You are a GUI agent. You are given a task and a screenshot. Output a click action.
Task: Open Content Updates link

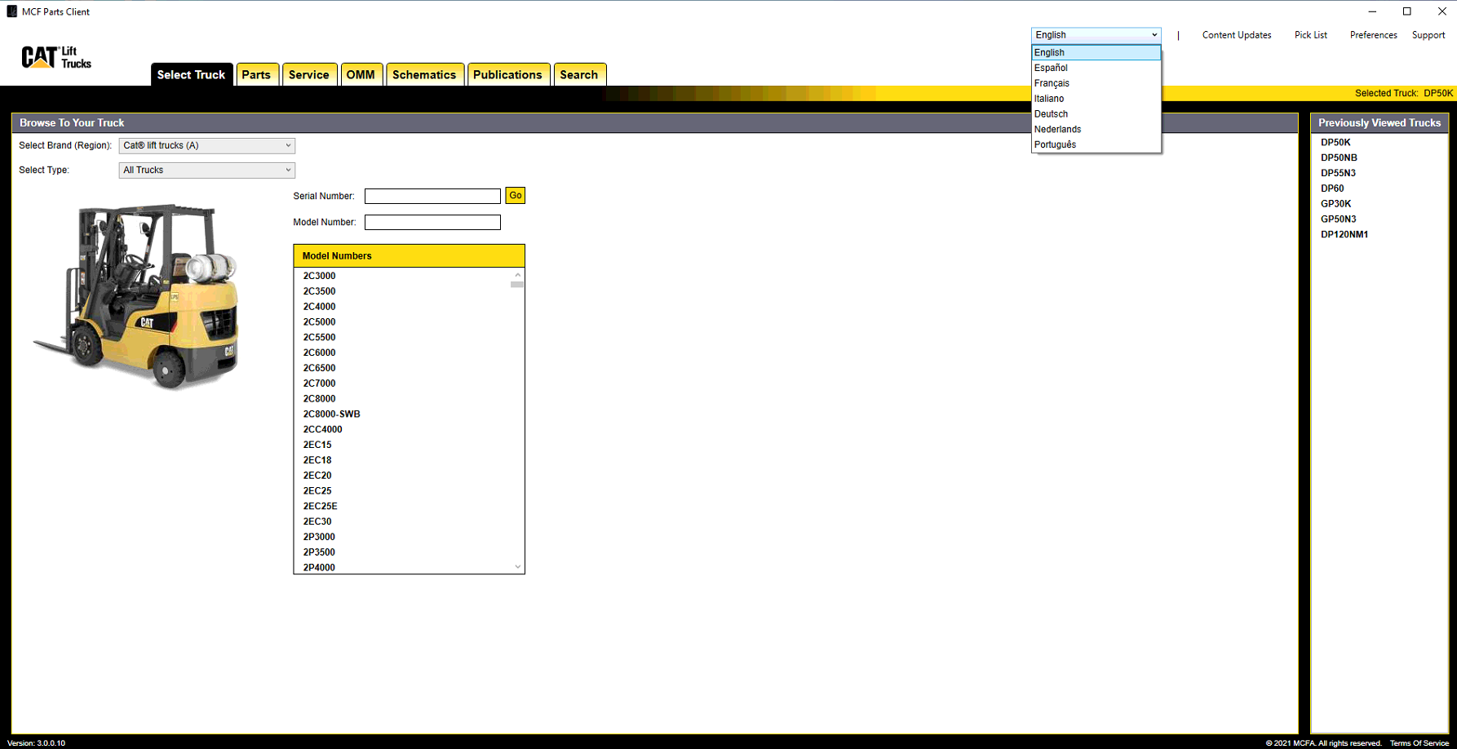pyautogui.click(x=1236, y=35)
